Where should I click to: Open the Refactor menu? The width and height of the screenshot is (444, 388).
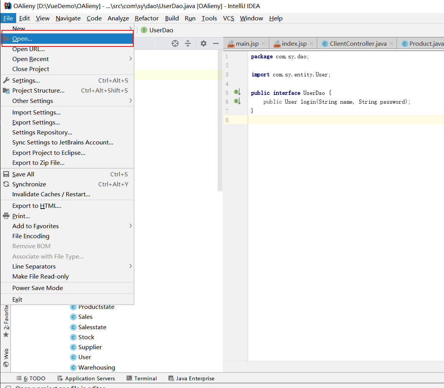pyautogui.click(x=147, y=18)
